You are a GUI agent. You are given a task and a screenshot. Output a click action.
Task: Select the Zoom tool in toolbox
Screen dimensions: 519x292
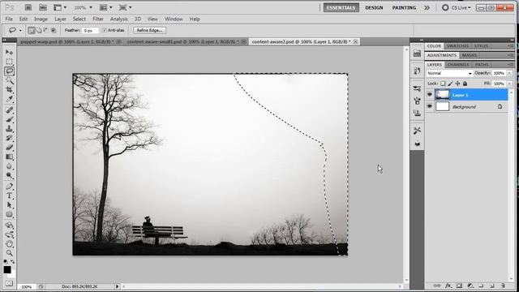point(9,253)
